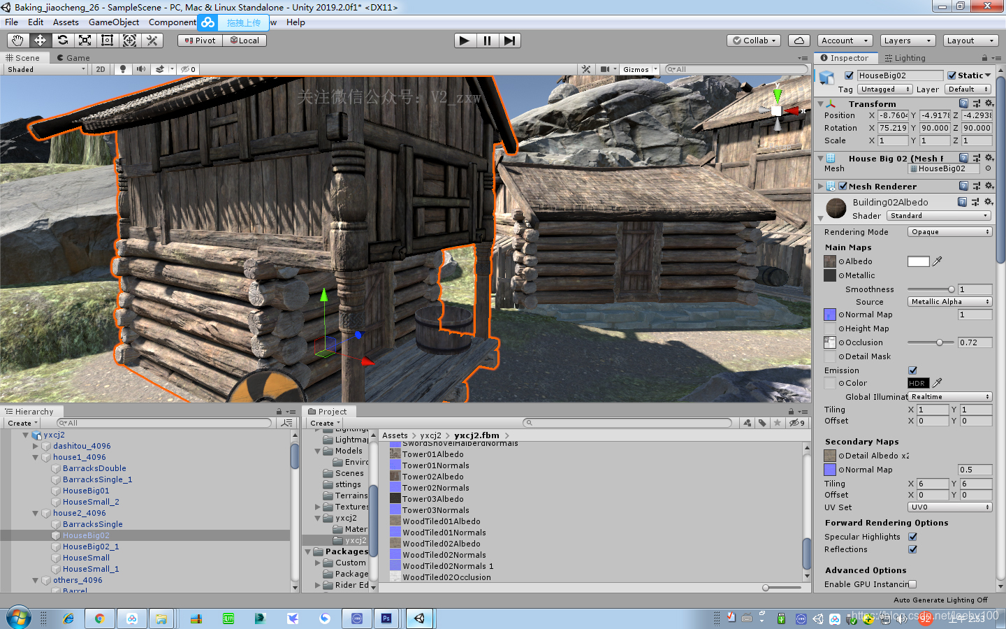Lock the Inspector panel
The width and height of the screenshot is (1006, 629).
coord(984,58)
